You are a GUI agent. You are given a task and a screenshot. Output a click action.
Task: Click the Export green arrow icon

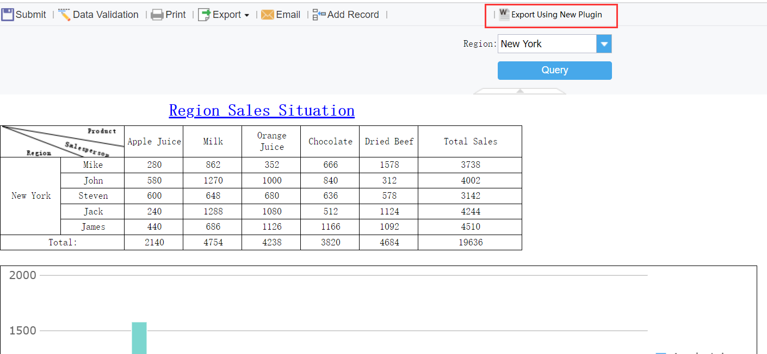tap(204, 15)
